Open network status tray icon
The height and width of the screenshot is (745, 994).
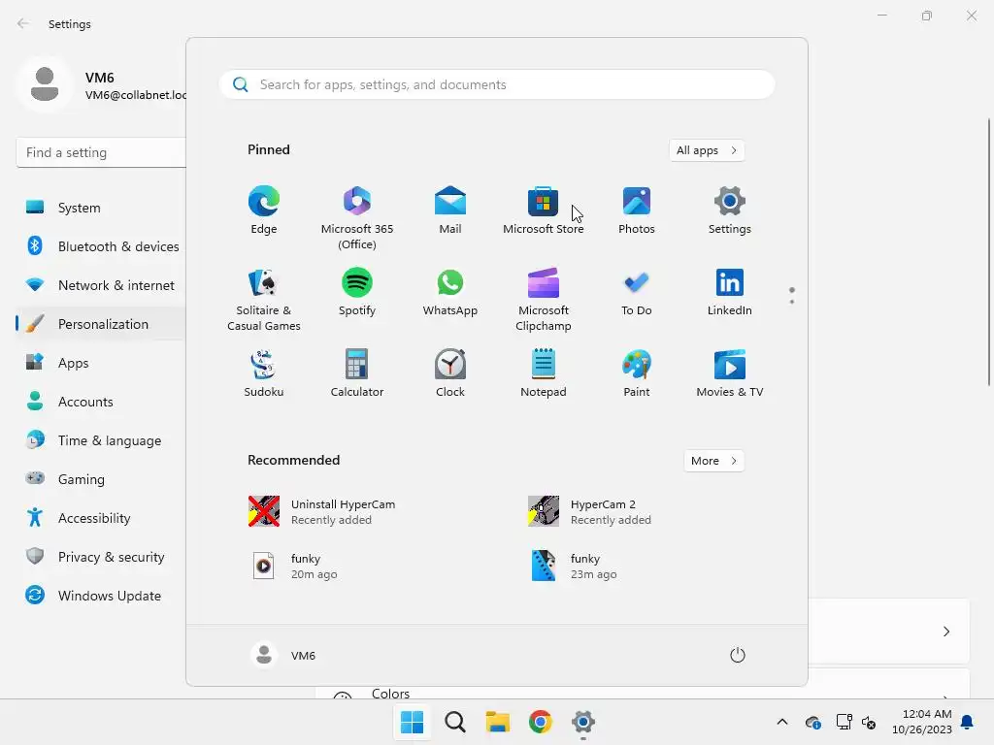click(844, 722)
